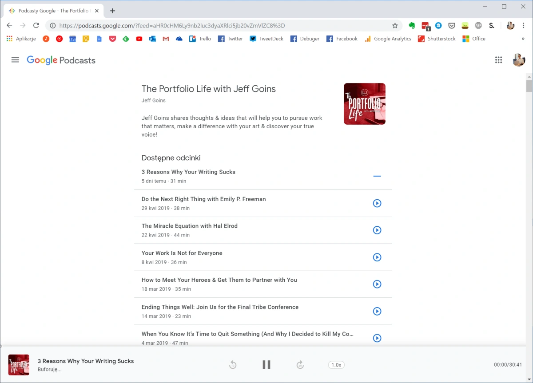Open the Facebook bookmark

coord(342,39)
